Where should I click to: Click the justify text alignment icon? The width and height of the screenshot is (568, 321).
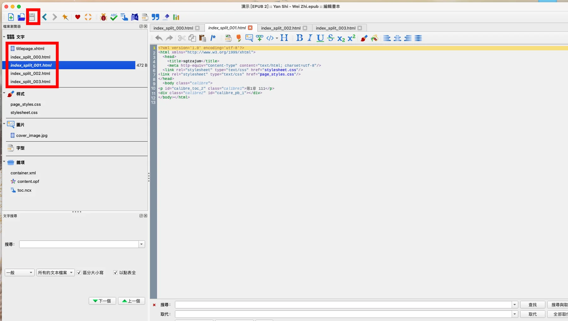(x=418, y=38)
